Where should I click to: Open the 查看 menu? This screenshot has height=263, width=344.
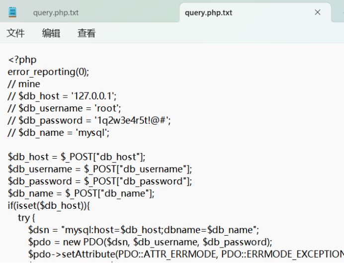tap(86, 33)
